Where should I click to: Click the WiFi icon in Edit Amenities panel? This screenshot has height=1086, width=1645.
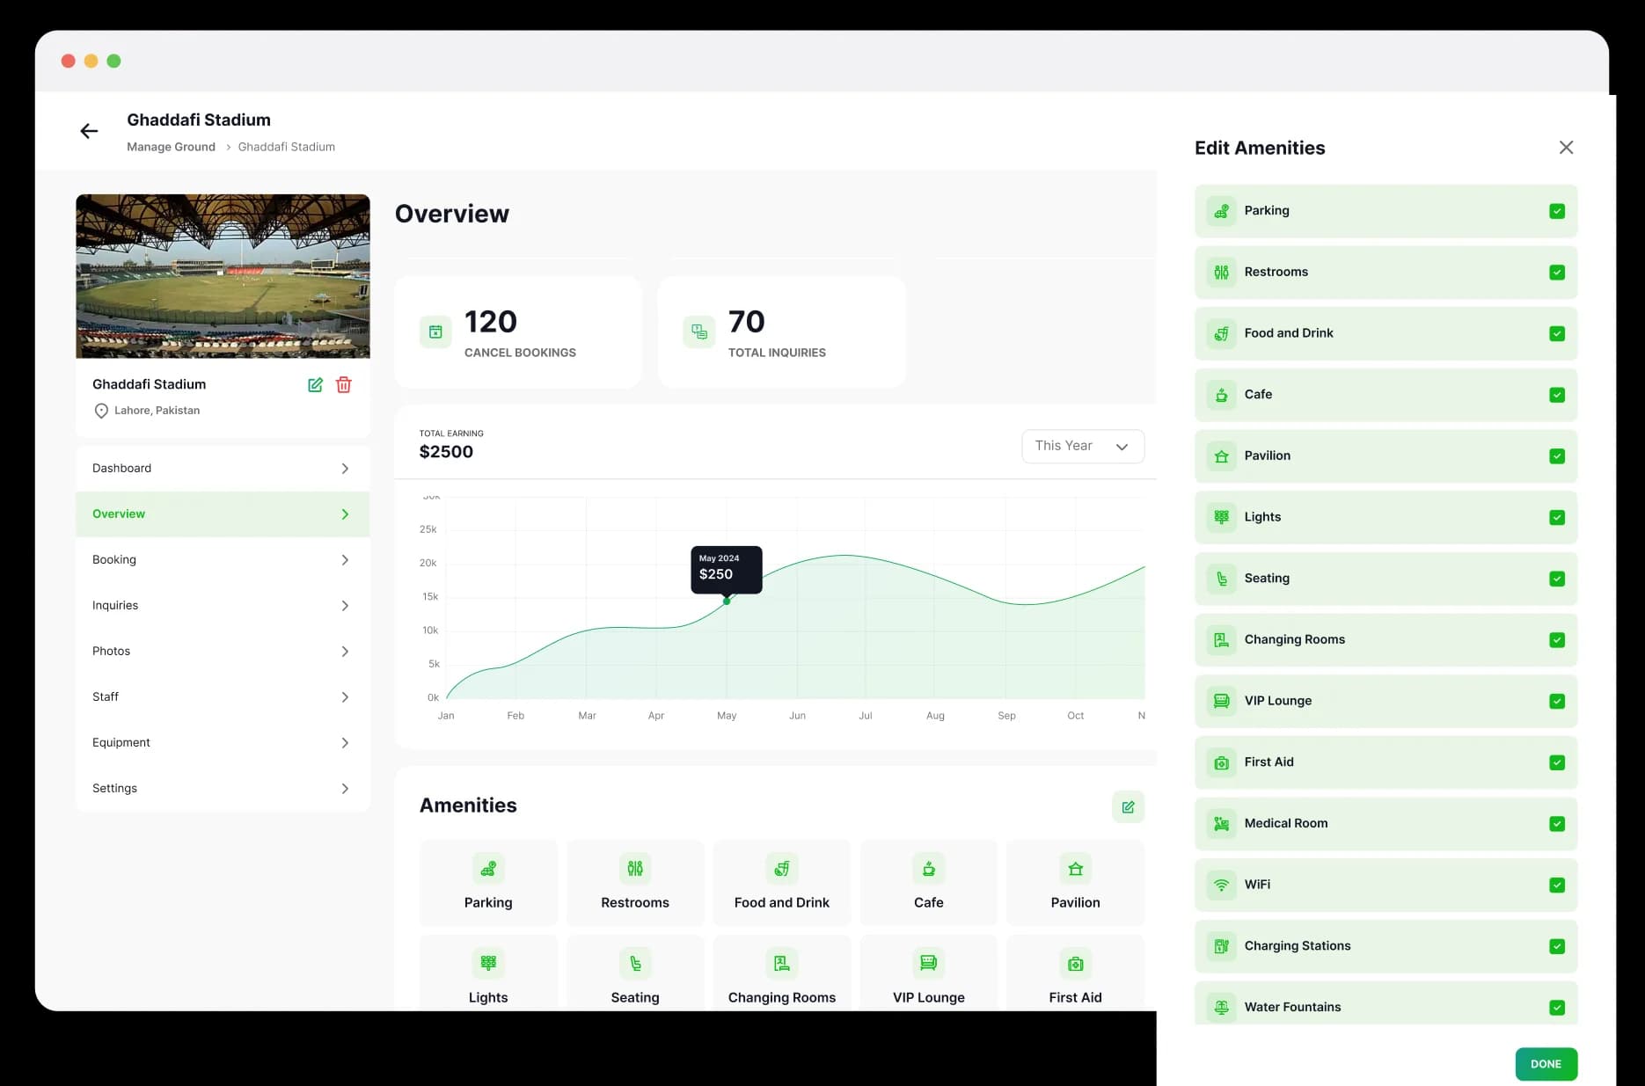click(x=1222, y=885)
